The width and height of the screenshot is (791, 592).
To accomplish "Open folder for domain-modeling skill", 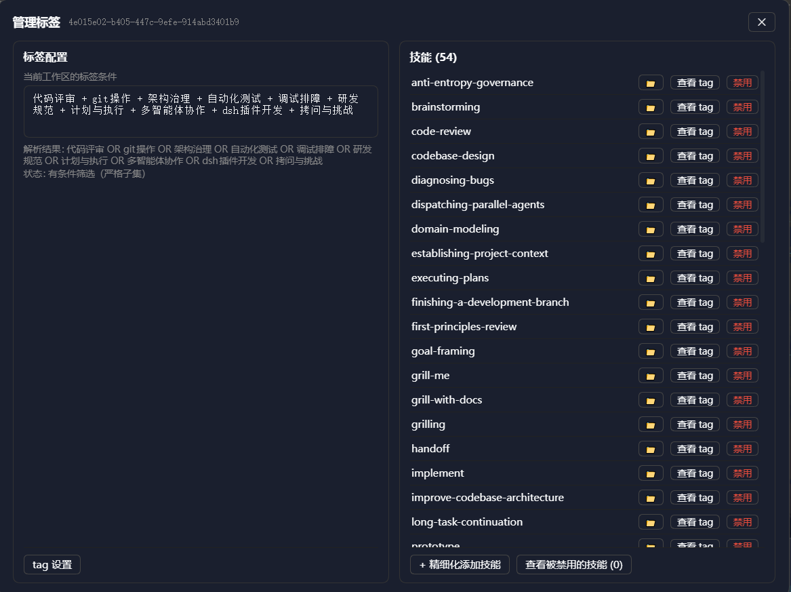I will (651, 229).
